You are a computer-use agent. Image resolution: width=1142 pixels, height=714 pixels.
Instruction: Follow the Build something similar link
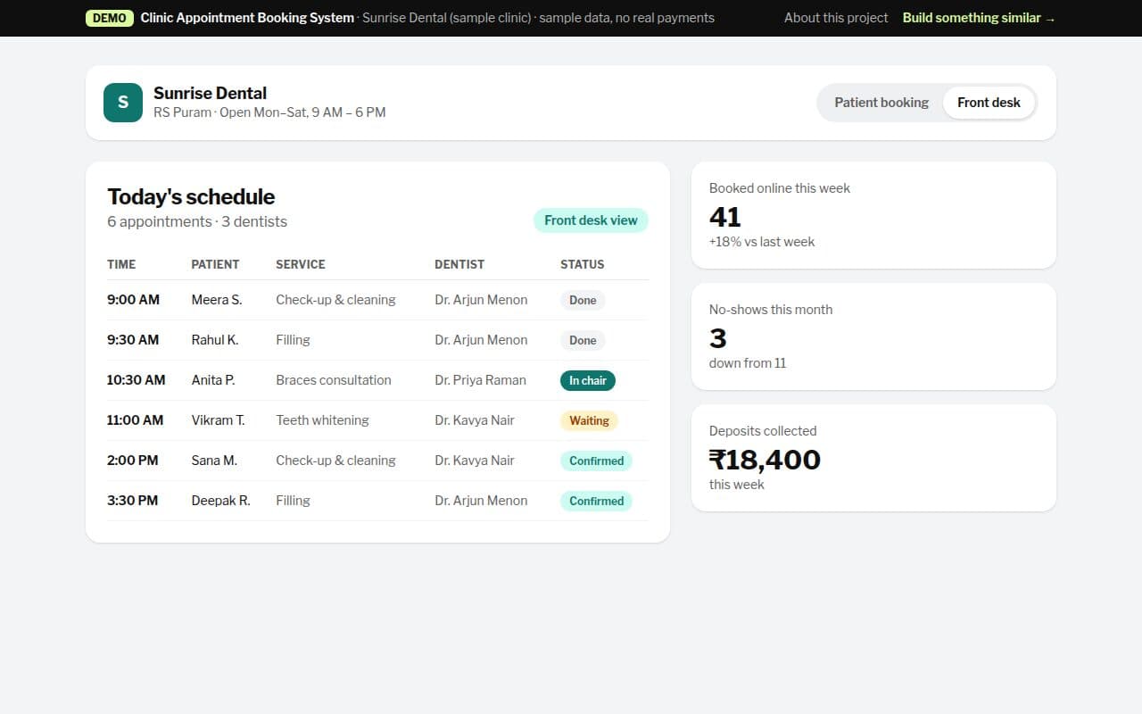(x=979, y=18)
